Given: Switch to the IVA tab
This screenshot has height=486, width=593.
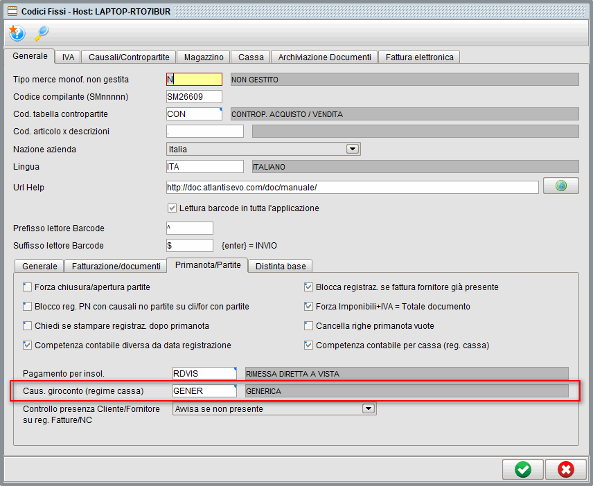Looking at the screenshot, I should coord(67,57).
